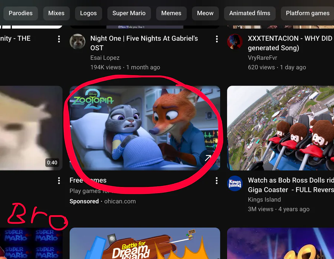Click the external link arrow on Zootopia ad
The image size is (334, 259).
click(208, 158)
